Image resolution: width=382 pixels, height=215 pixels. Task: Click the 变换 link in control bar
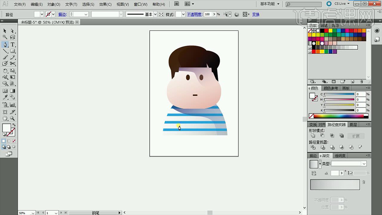click(x=256, y=14)
